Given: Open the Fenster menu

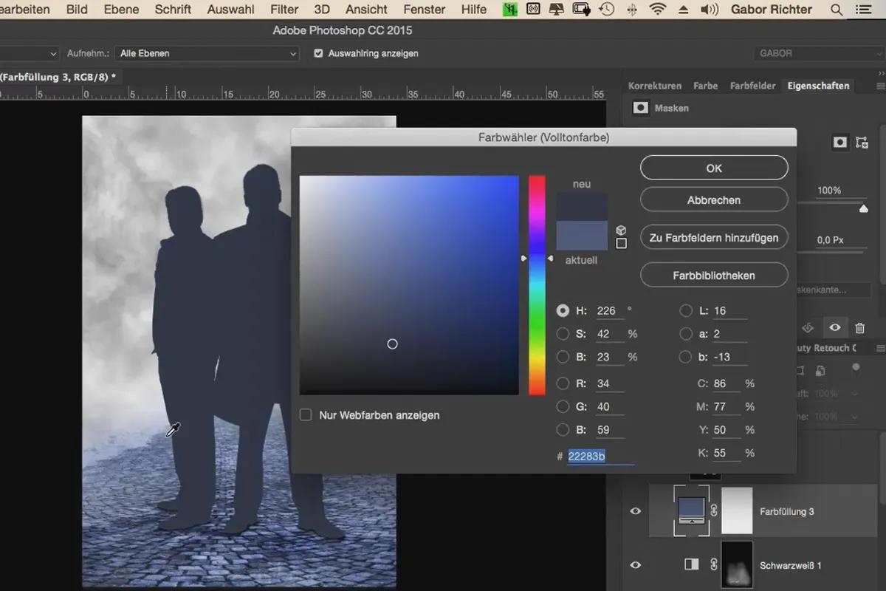Looking at the screenshot, I should point(425,10).
